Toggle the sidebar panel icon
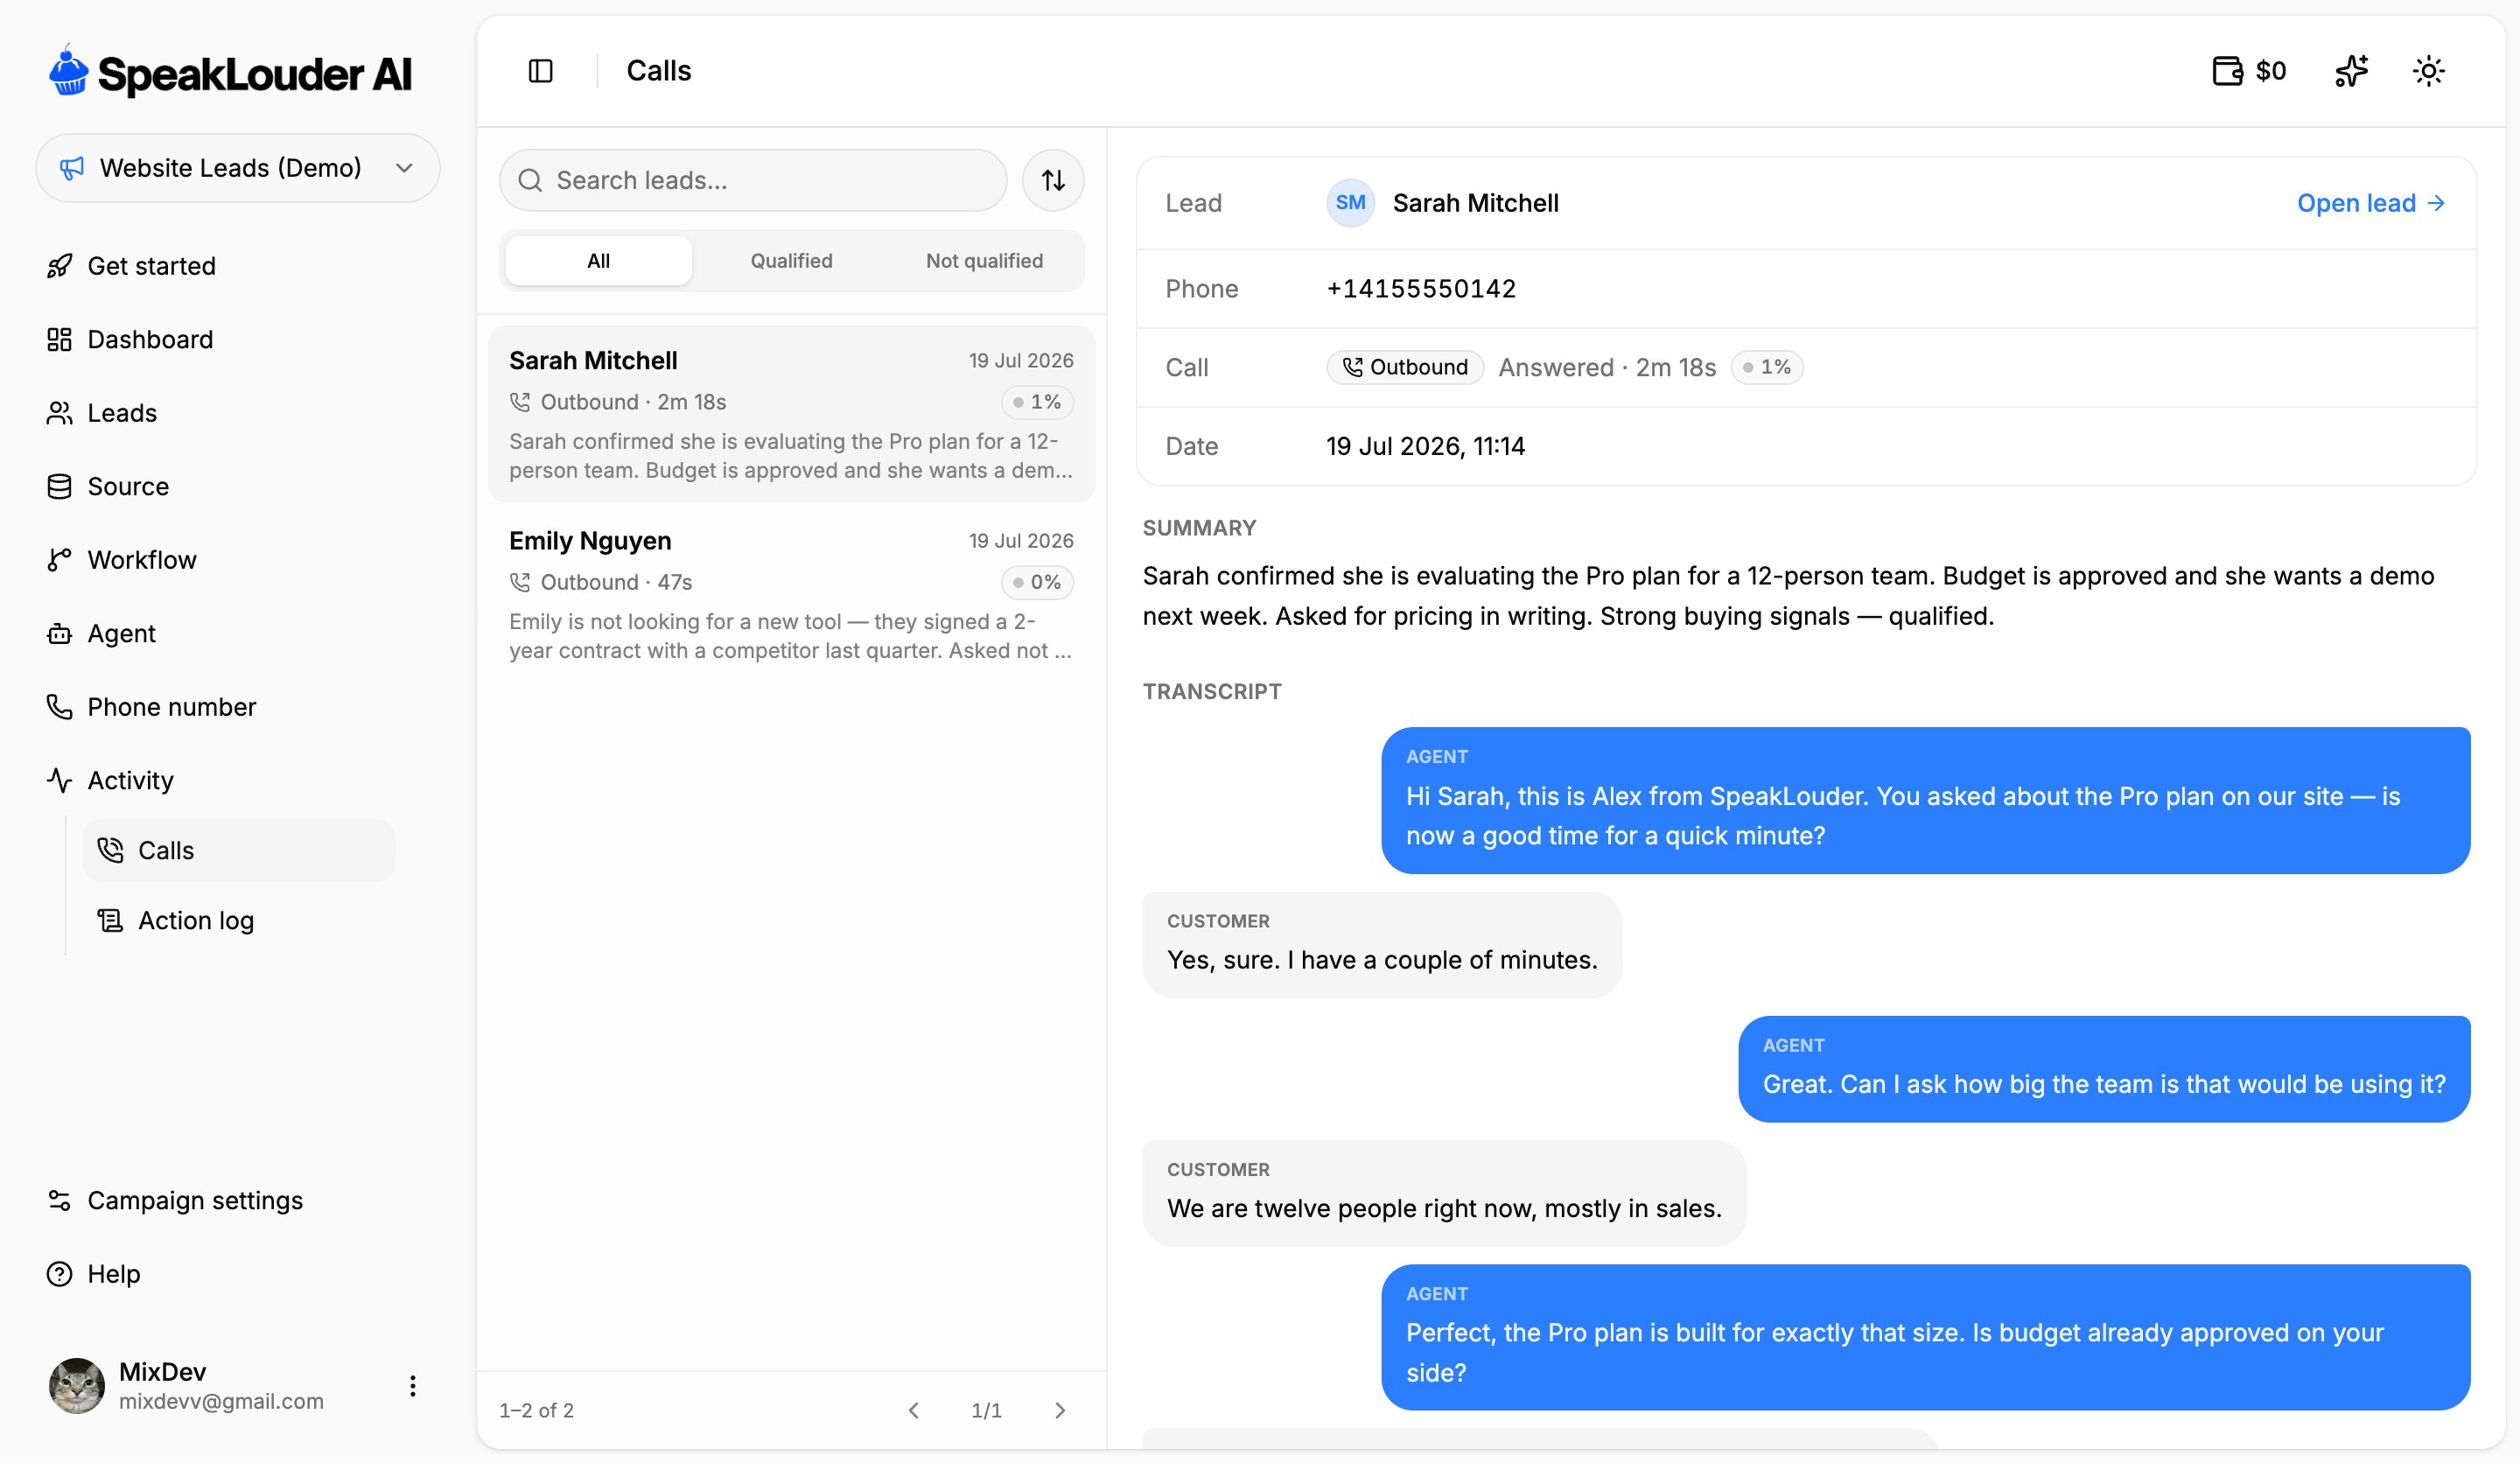2520x1463 pixels. coord(540,71)
